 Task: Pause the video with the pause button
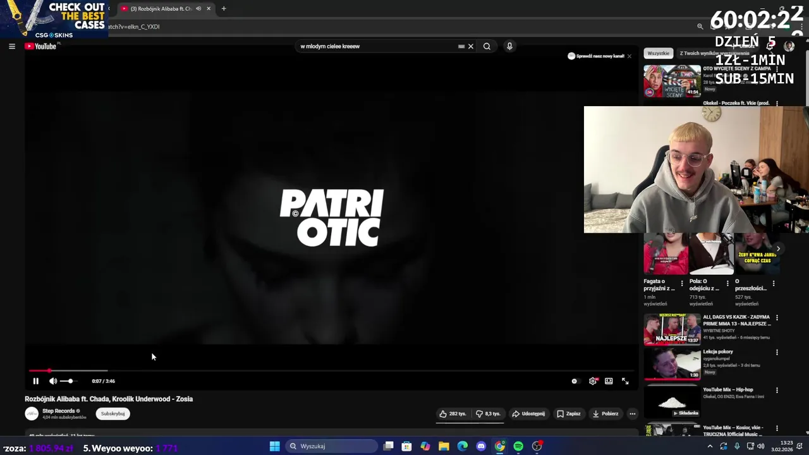click(x=35, y=381)
